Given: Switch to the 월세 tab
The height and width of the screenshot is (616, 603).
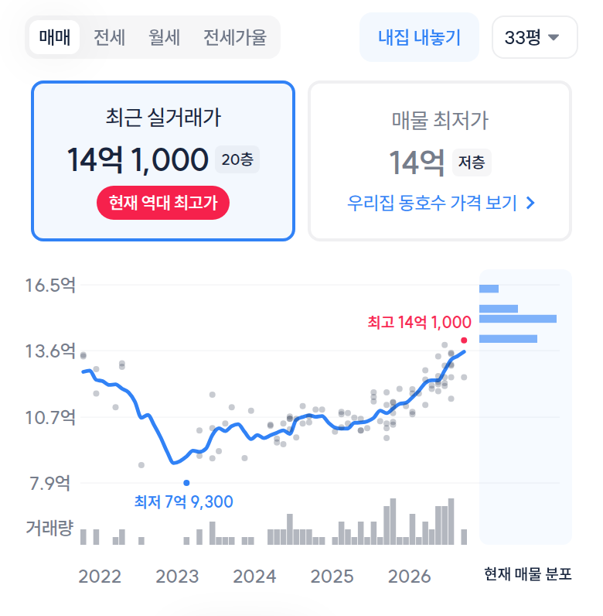Looking at the screenshot, I should coord(164,37).
